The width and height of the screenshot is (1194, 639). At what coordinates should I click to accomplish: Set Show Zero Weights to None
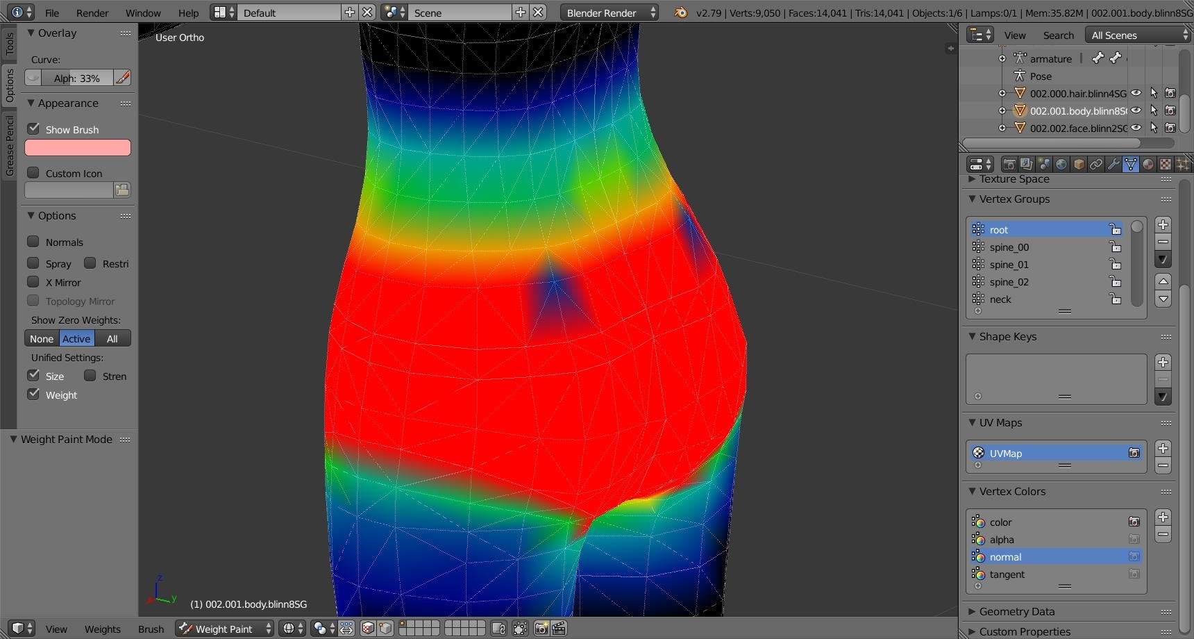(42, 338)
